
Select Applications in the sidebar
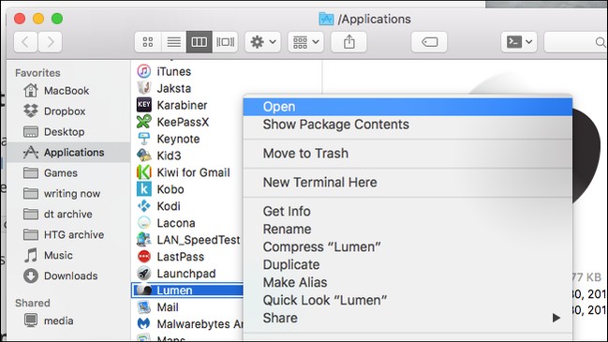pos(68,153)
